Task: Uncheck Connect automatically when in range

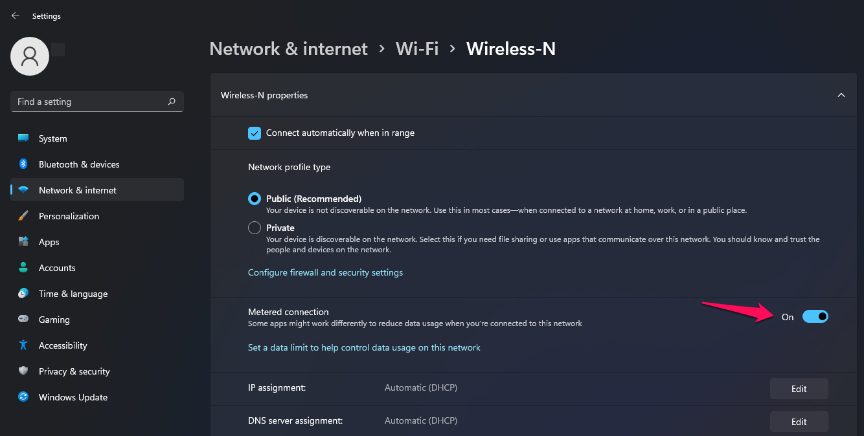Action: tap(254, 133)
